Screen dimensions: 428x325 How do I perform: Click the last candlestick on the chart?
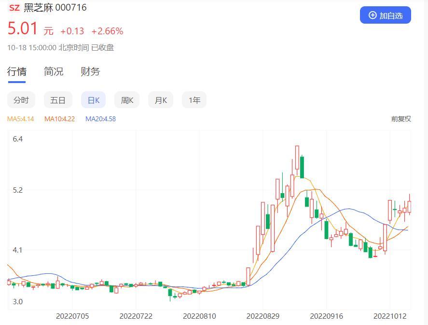[x=409, y=205]
